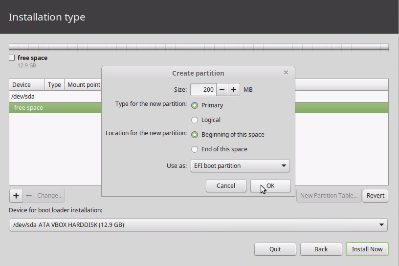This screenshot has height=266, width=399.
Task: Click the Size input field
Action: [203, 90]
